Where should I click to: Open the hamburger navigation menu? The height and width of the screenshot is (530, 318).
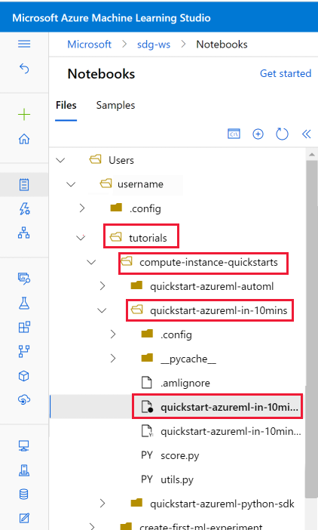pos(24,44)
